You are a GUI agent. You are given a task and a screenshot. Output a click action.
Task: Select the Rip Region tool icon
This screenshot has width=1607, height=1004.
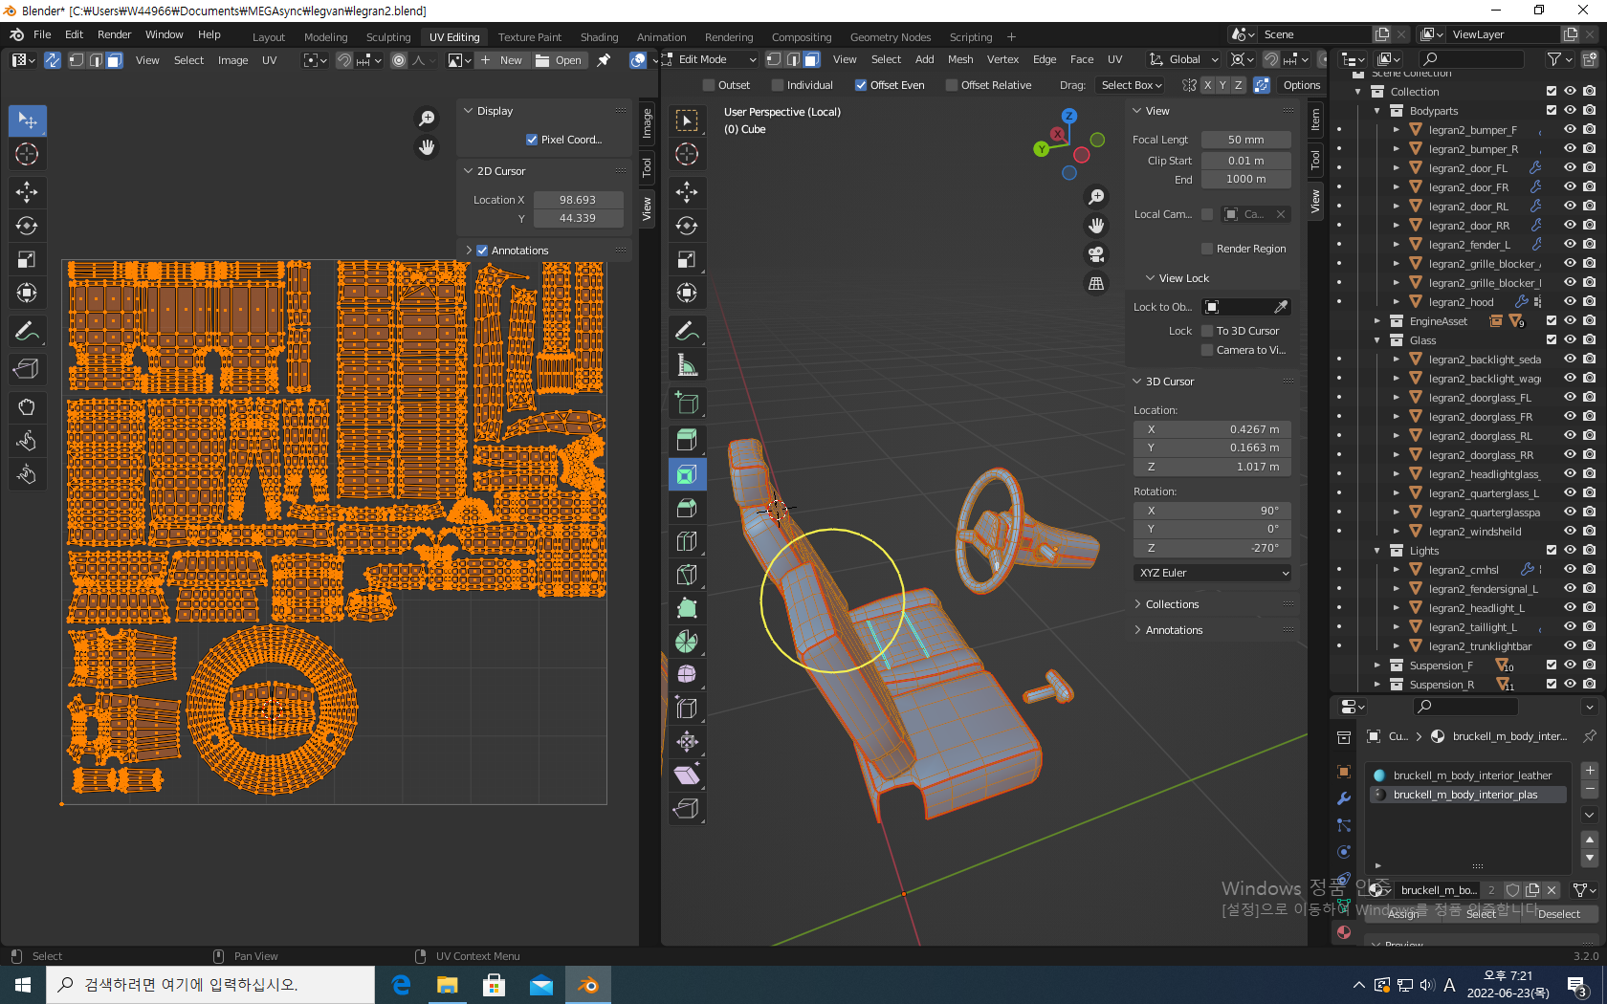pos(687,808)
